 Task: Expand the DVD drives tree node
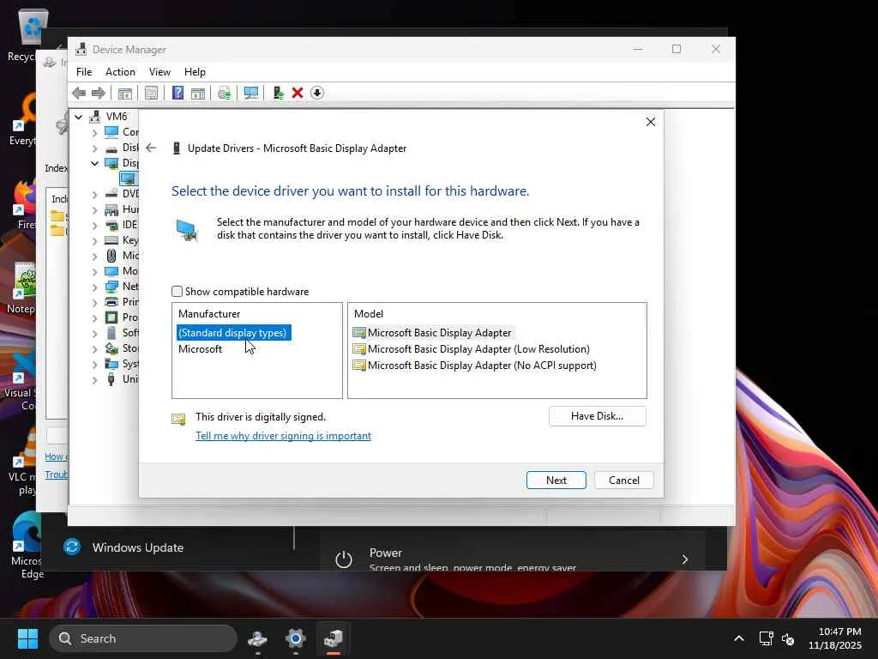coord(94,195)
